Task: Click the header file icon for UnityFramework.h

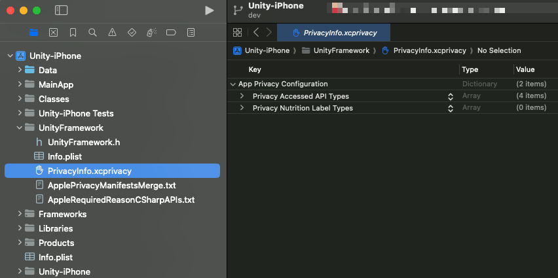Action: pyautogui.click(x=39, y=142)
